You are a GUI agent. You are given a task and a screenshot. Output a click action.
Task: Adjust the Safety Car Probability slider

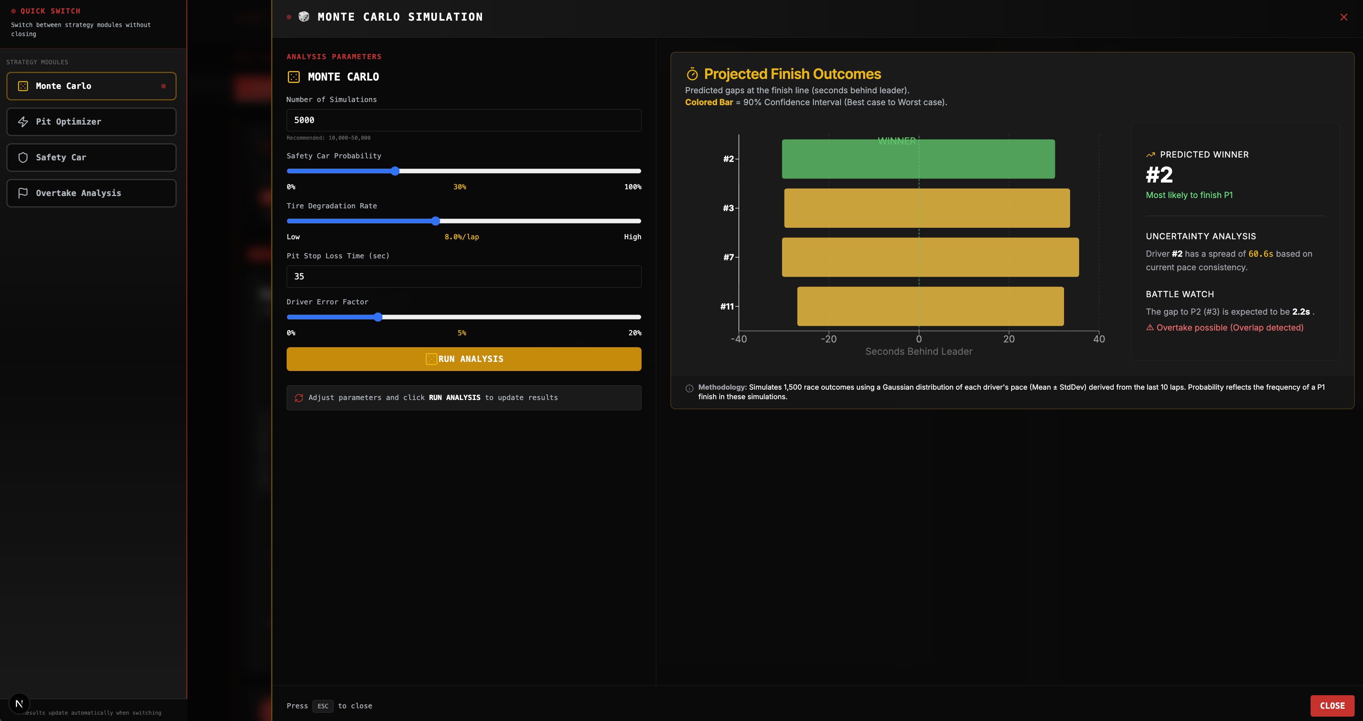(x=395, y=171)
